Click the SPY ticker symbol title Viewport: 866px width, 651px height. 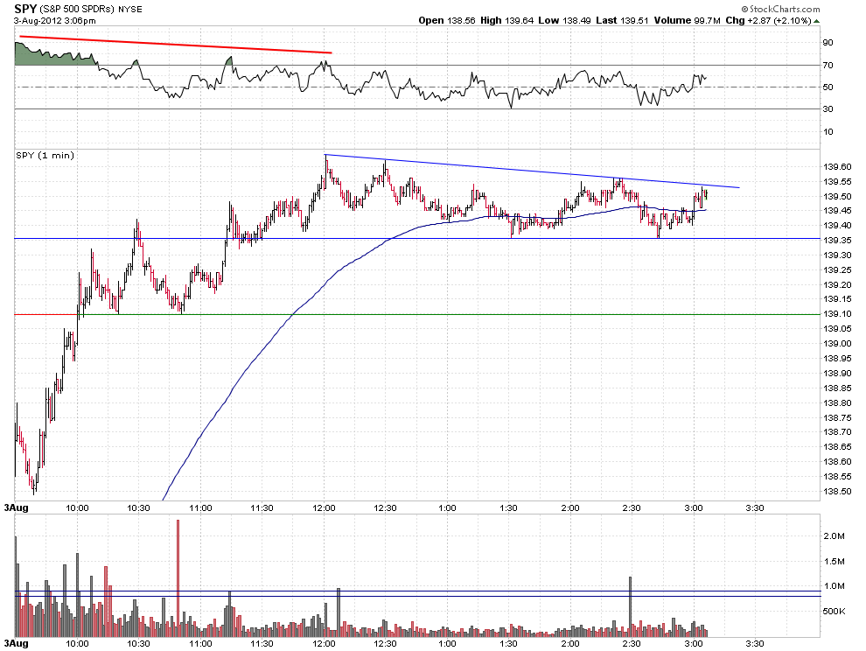tap(24, 9)
